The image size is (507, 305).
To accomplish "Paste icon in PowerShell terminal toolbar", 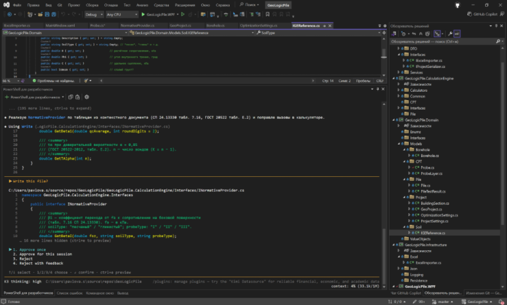I will tap(78, 97).
